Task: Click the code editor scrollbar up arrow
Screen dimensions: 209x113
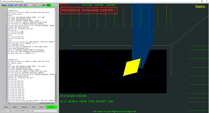Action: tap(56, 9)
